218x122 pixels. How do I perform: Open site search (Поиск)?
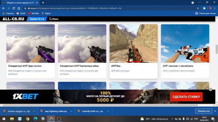pyautogui.click(x=54, y=19)
